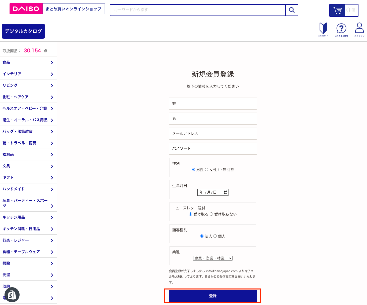The height and width of the screenshot is (305, 367).
Task: Open the shopping cart icon
Action: 337,11
